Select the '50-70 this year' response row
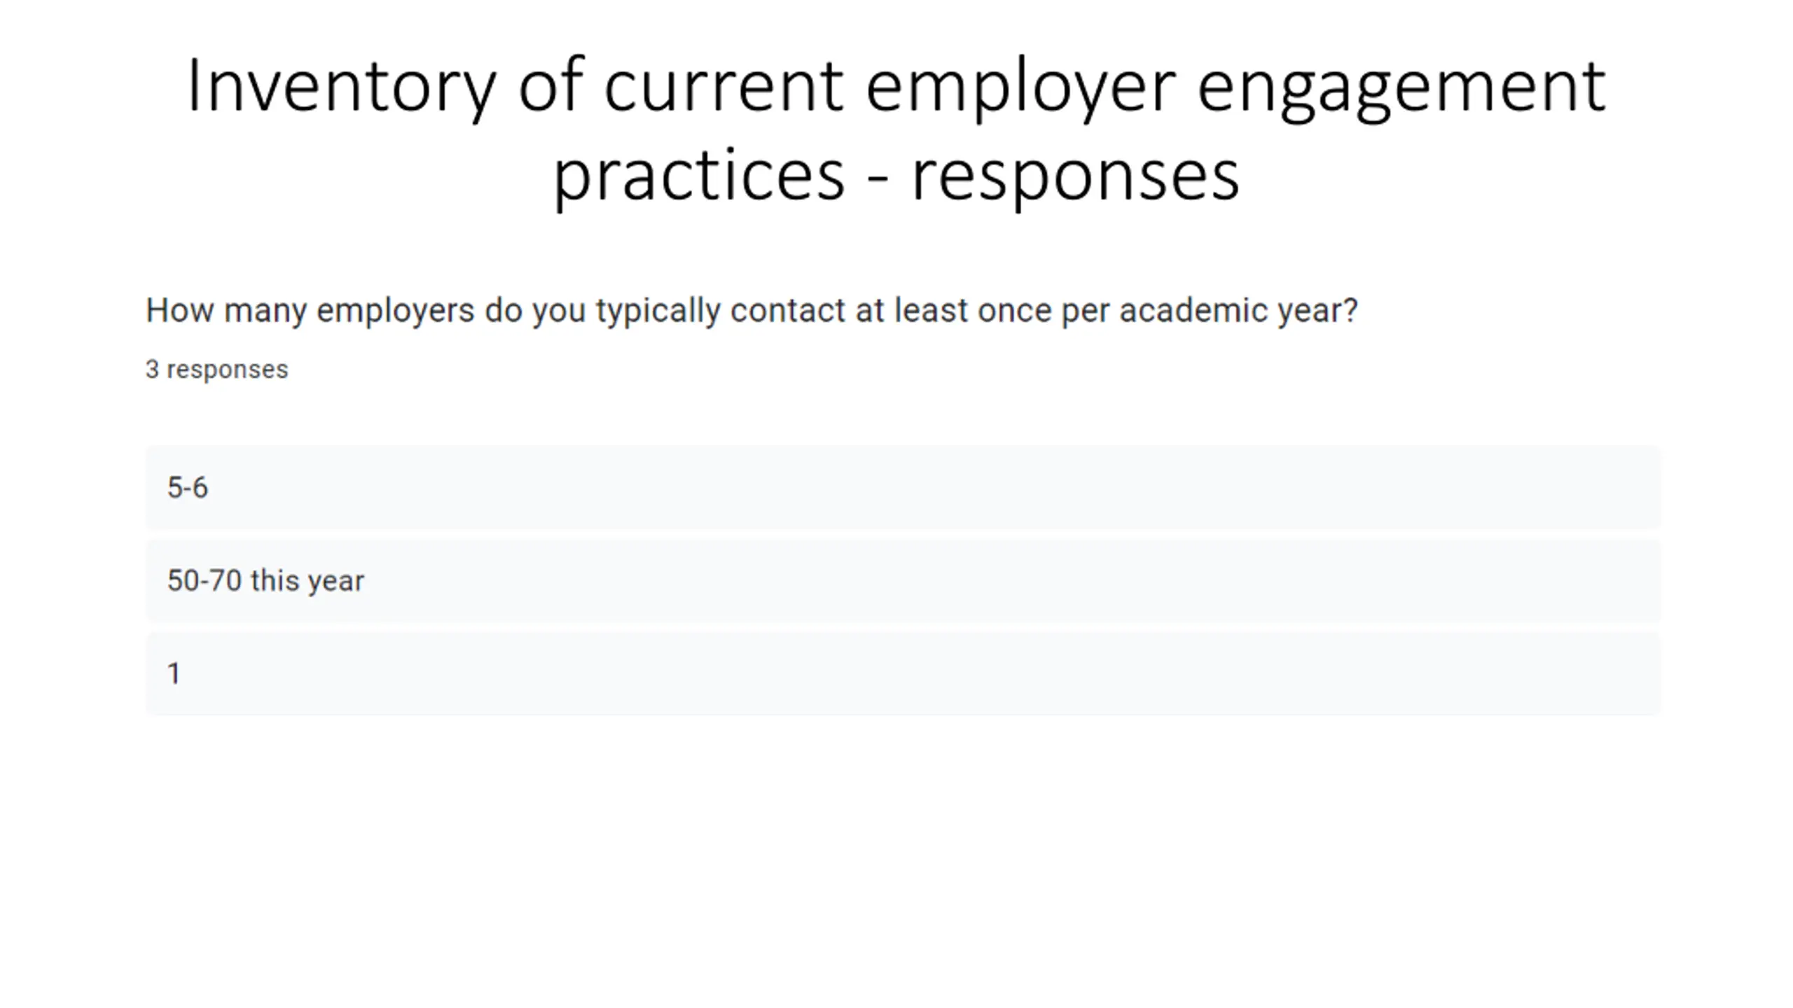This screenshot has height=1008, width=1793. (x=903, y=580)
